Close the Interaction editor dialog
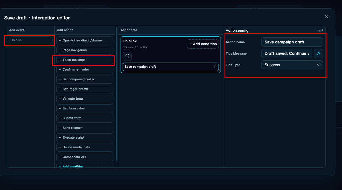The width and height of the screenshot is (342, 190). click(x=327, y=17)
